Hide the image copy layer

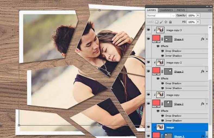pyautogui.click(x=149, y=95)
